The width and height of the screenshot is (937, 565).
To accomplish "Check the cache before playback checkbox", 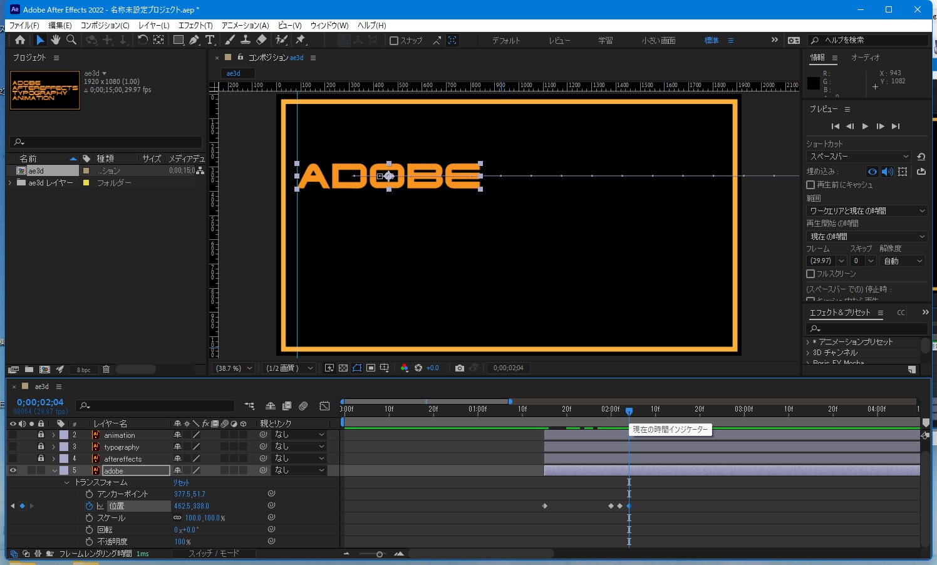I will (x=810, y=185).
